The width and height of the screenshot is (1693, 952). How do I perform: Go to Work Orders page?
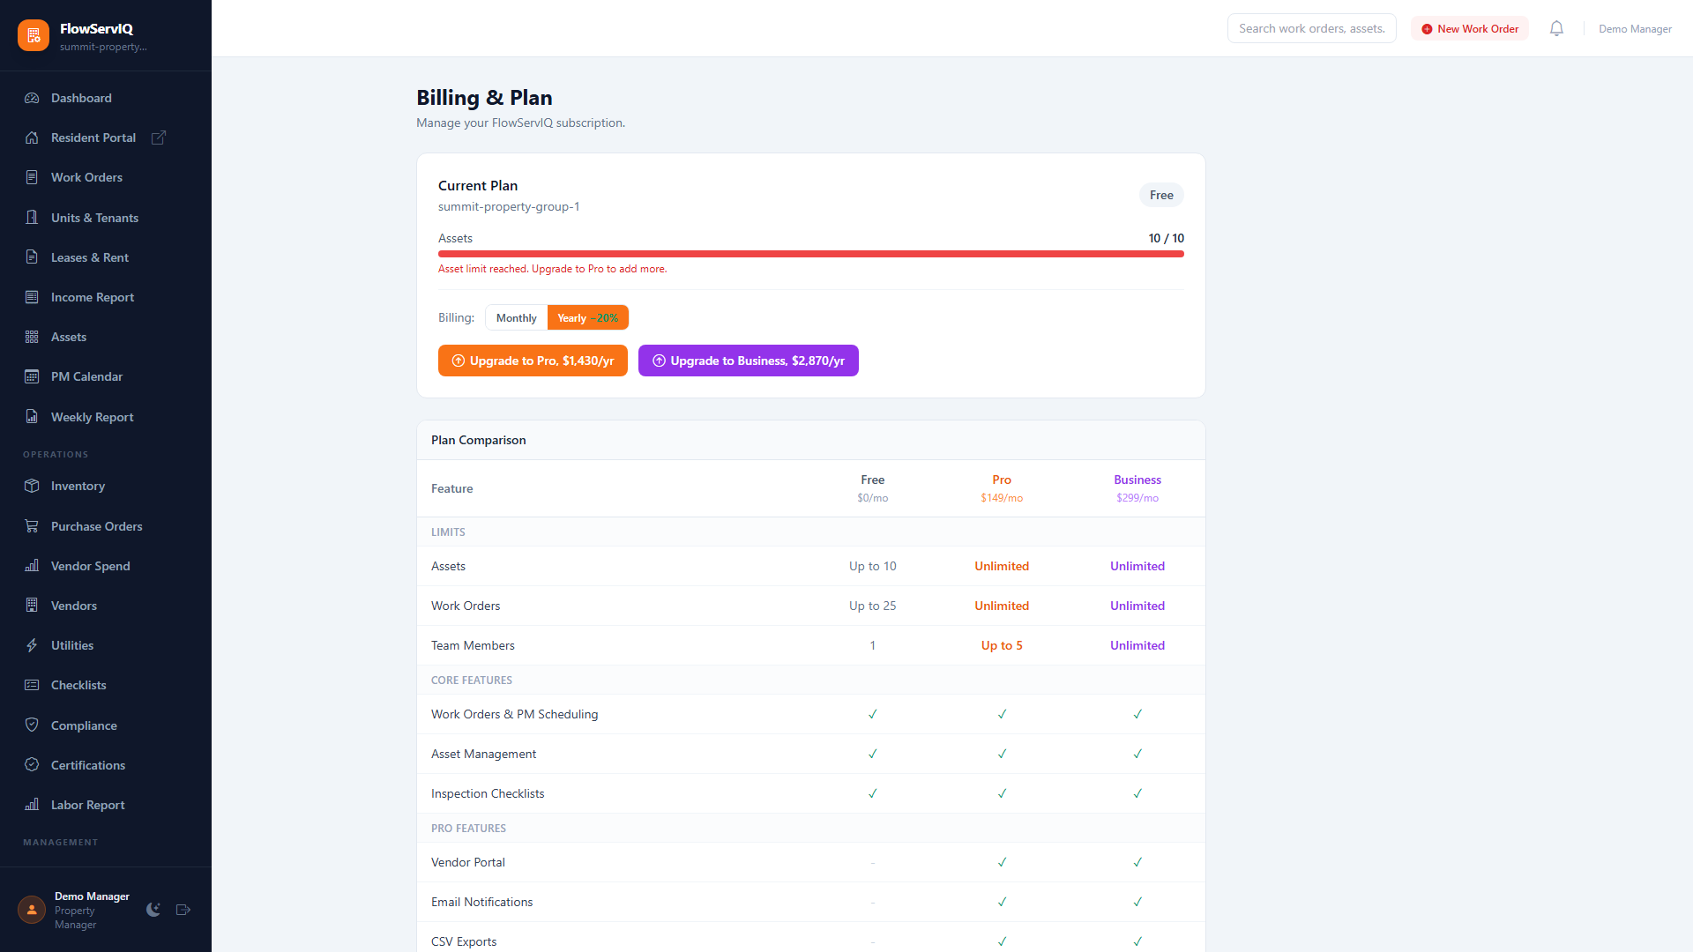[106, 177]
